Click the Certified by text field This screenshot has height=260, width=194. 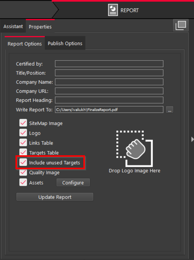[x=109, y=64]
